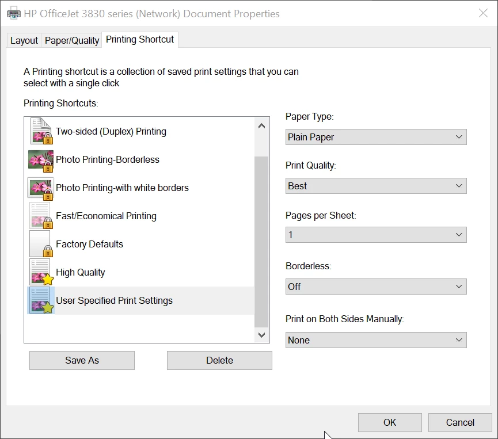Screen dimensions: 498x439
Task: Select High Quality shortcut text
Action: [81, 272]
